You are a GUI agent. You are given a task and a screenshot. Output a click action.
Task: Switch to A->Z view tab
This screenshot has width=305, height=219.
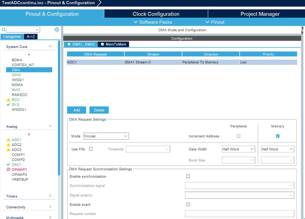click(31, 37)
